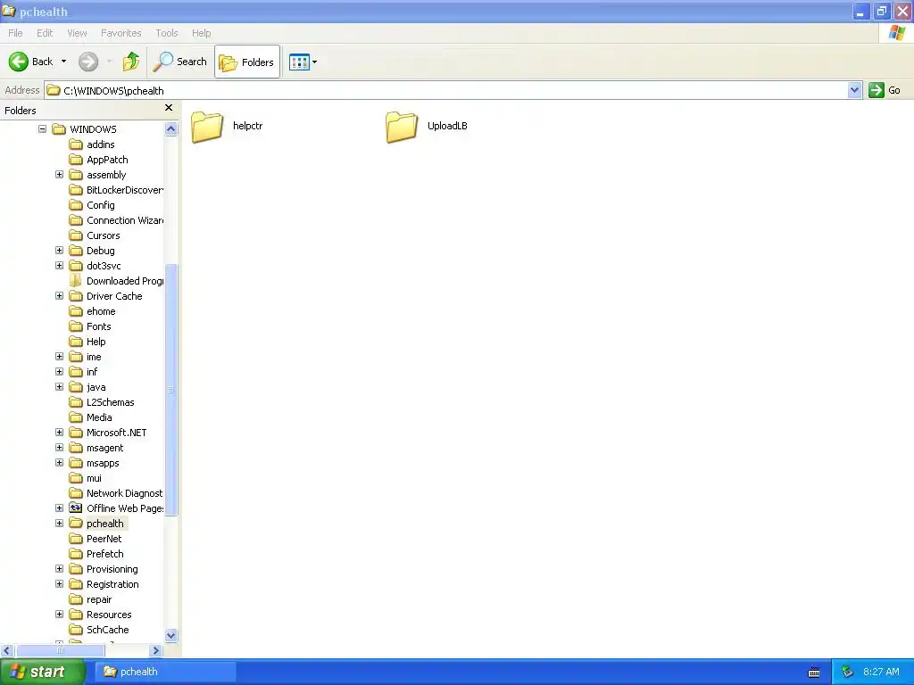
Task: Expand the Provisioning folder node
Action: click(60, 568)
